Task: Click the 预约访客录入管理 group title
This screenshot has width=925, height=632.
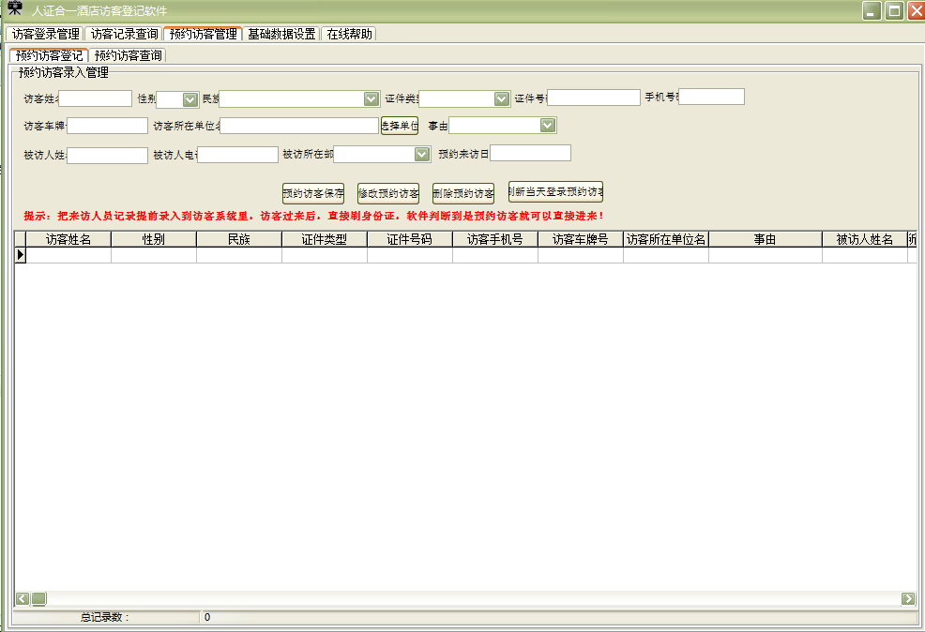Action: coord(64,72)
